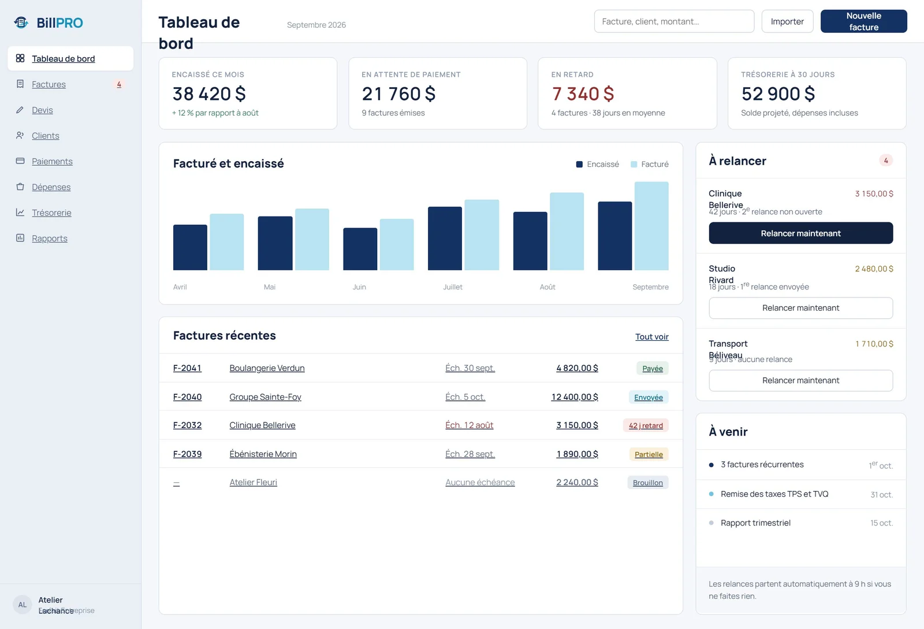Click the Factures document icon in sidebar

(20, 84)
